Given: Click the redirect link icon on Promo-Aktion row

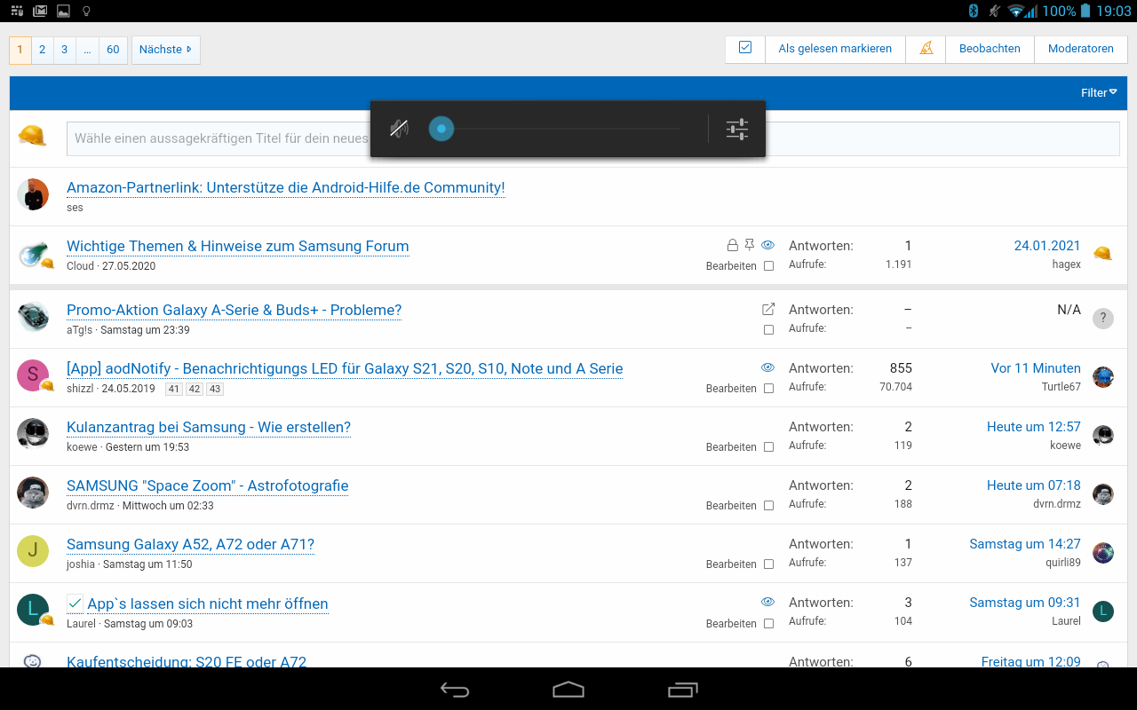Looking at the screenshot, I should (x=768, y=309).
